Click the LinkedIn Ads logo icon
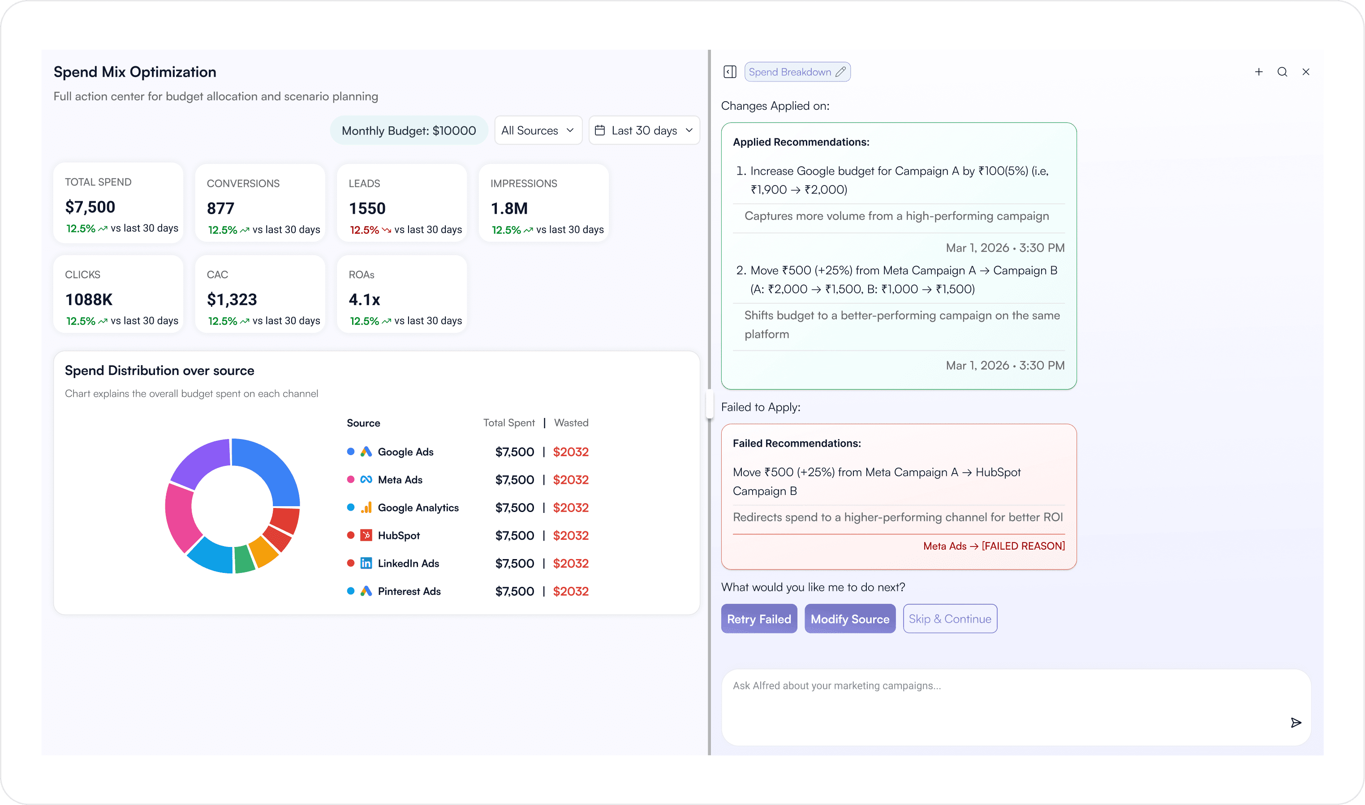The height and width of the screenshot is (805, 1365). point(366,564)
